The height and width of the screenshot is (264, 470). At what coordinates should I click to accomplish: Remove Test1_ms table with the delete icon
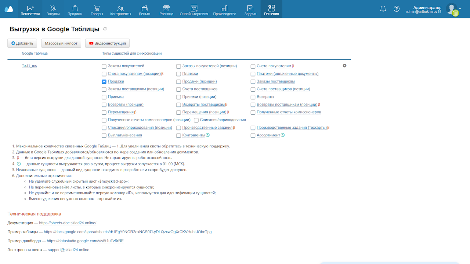click(x=344, y=66)
